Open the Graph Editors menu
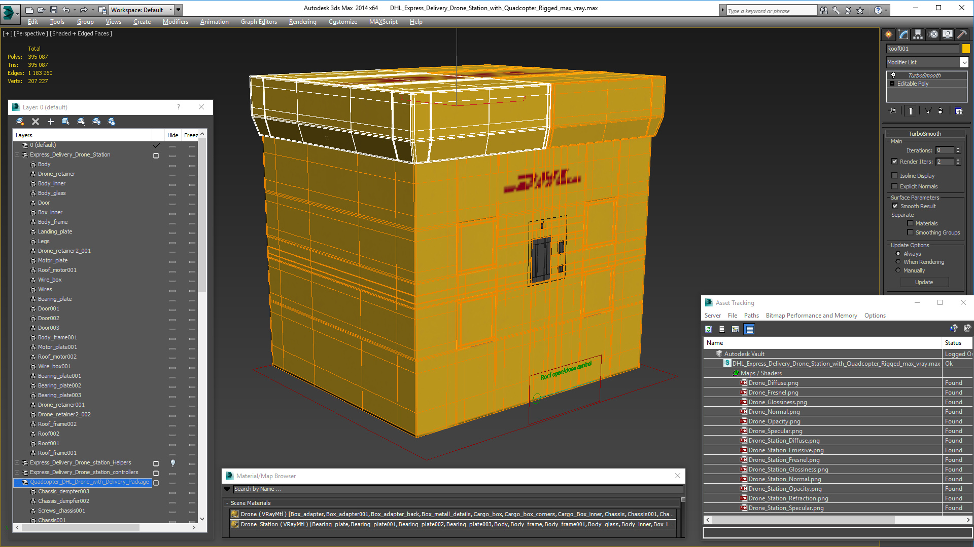Screen dimensions: 974x547 (x=259, y=22)
